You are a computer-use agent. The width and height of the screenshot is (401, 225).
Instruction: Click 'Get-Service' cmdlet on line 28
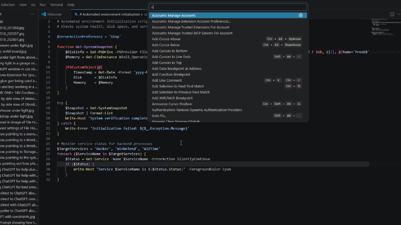pos(97,159)
